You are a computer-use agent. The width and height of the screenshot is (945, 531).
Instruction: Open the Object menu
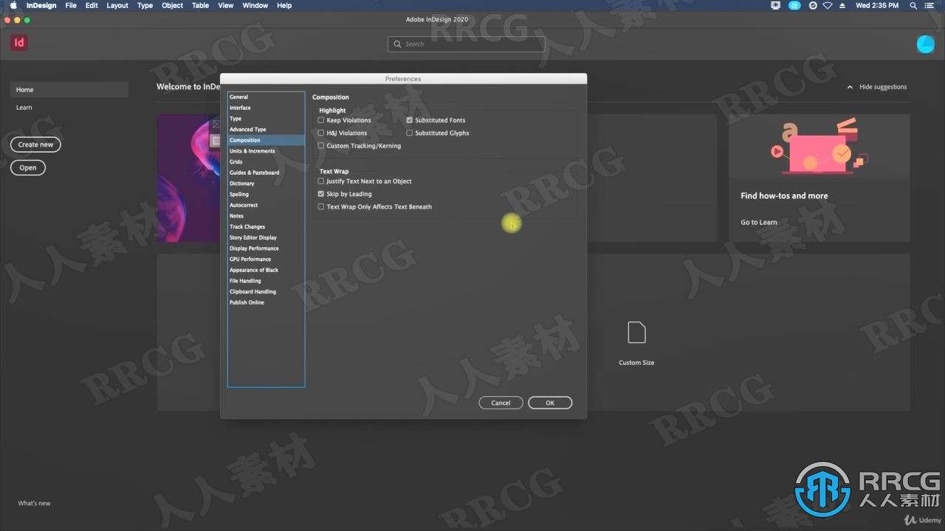pyautogui.click(x=172, y=5)
